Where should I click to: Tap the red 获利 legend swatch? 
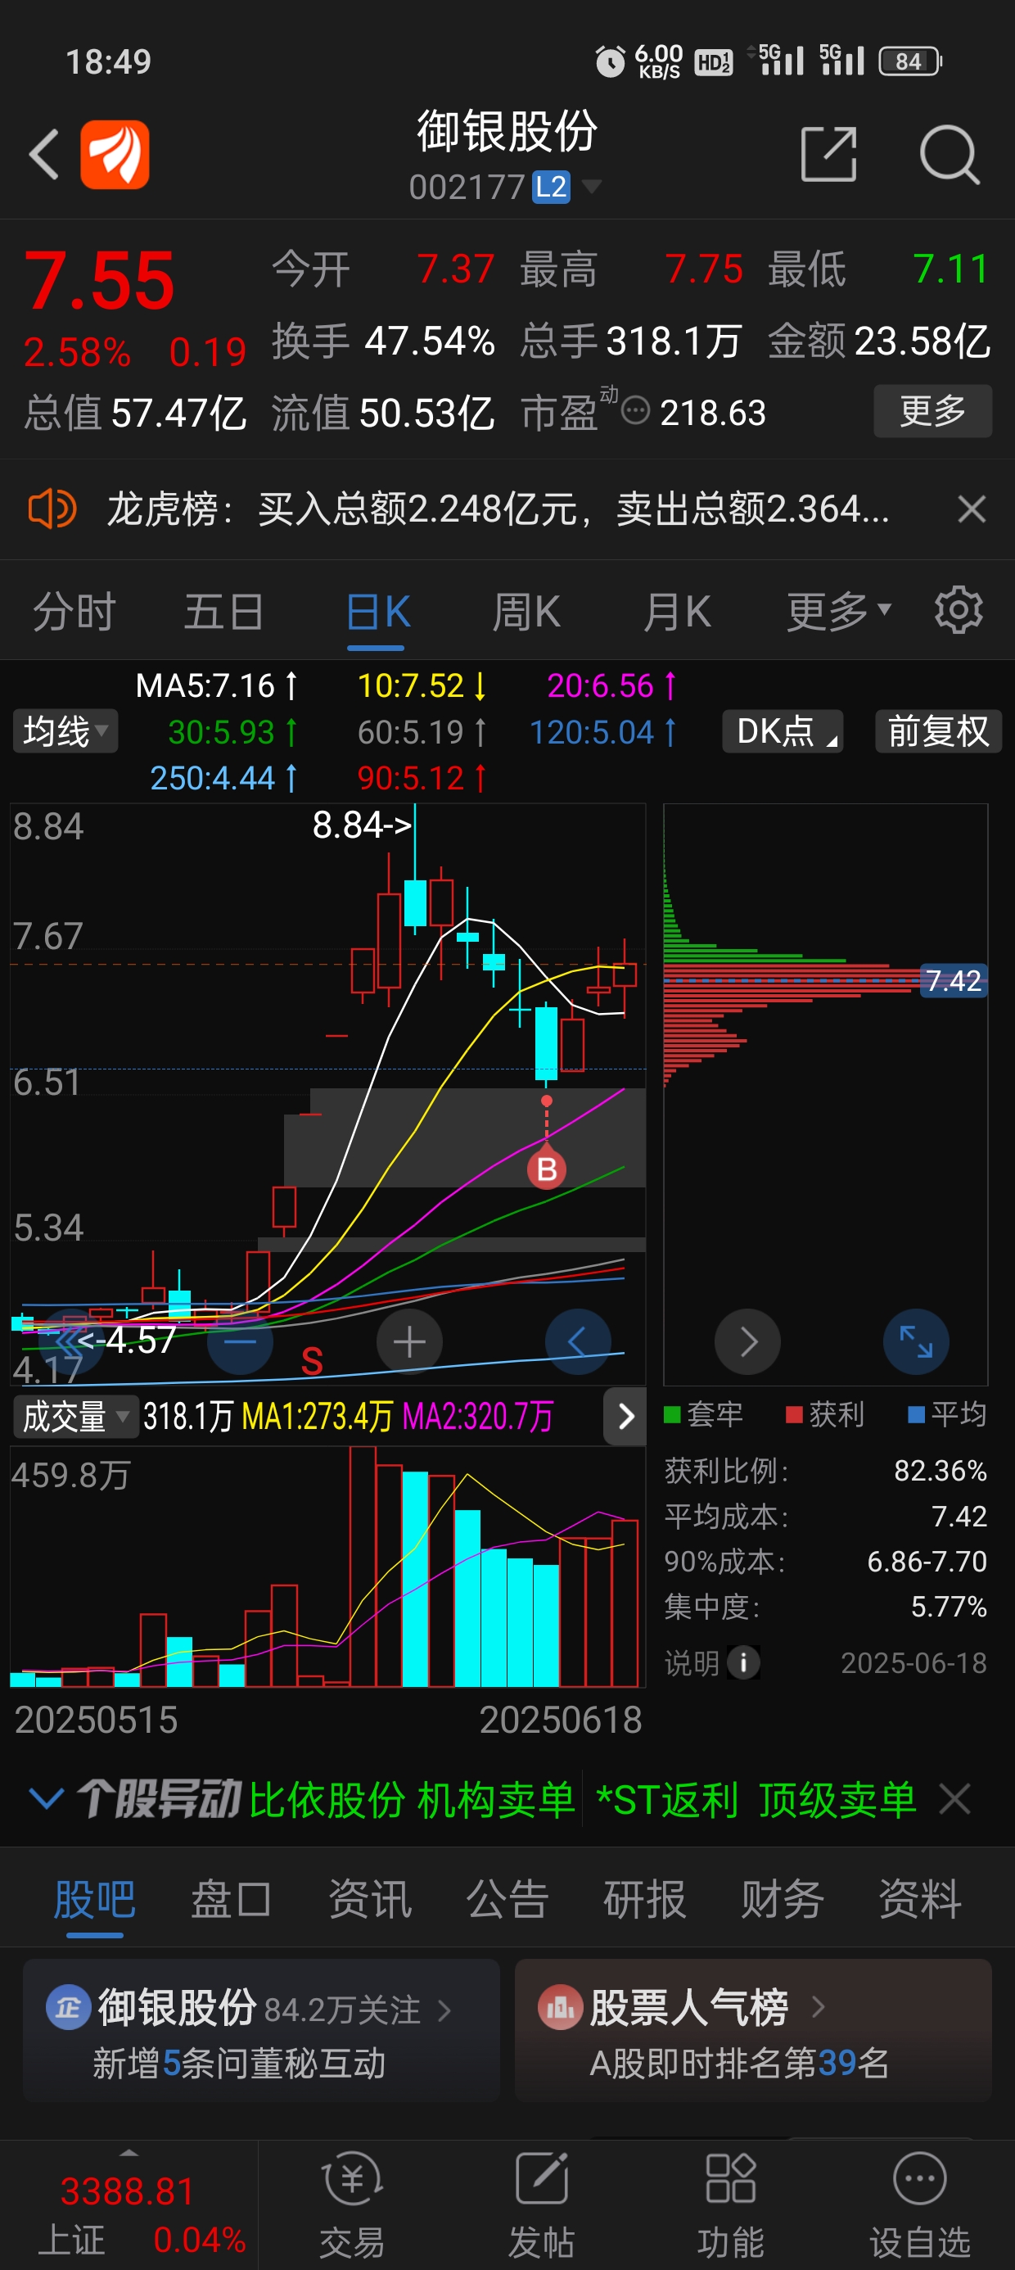pyautogui.click(x=794, y=1415)
